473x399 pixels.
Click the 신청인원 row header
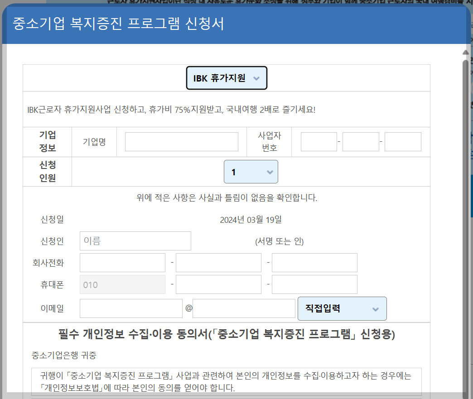point(48,172)
